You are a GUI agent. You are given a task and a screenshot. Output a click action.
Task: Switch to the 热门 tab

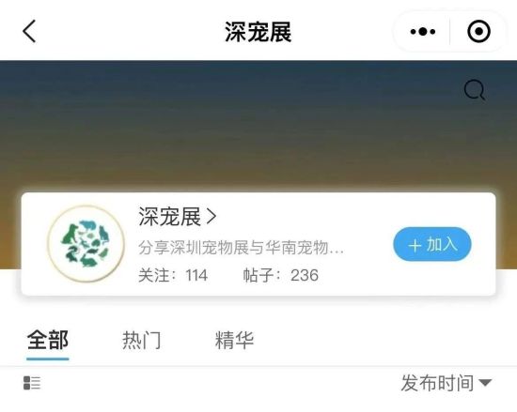pyautogui.click(x=142, y=341)
